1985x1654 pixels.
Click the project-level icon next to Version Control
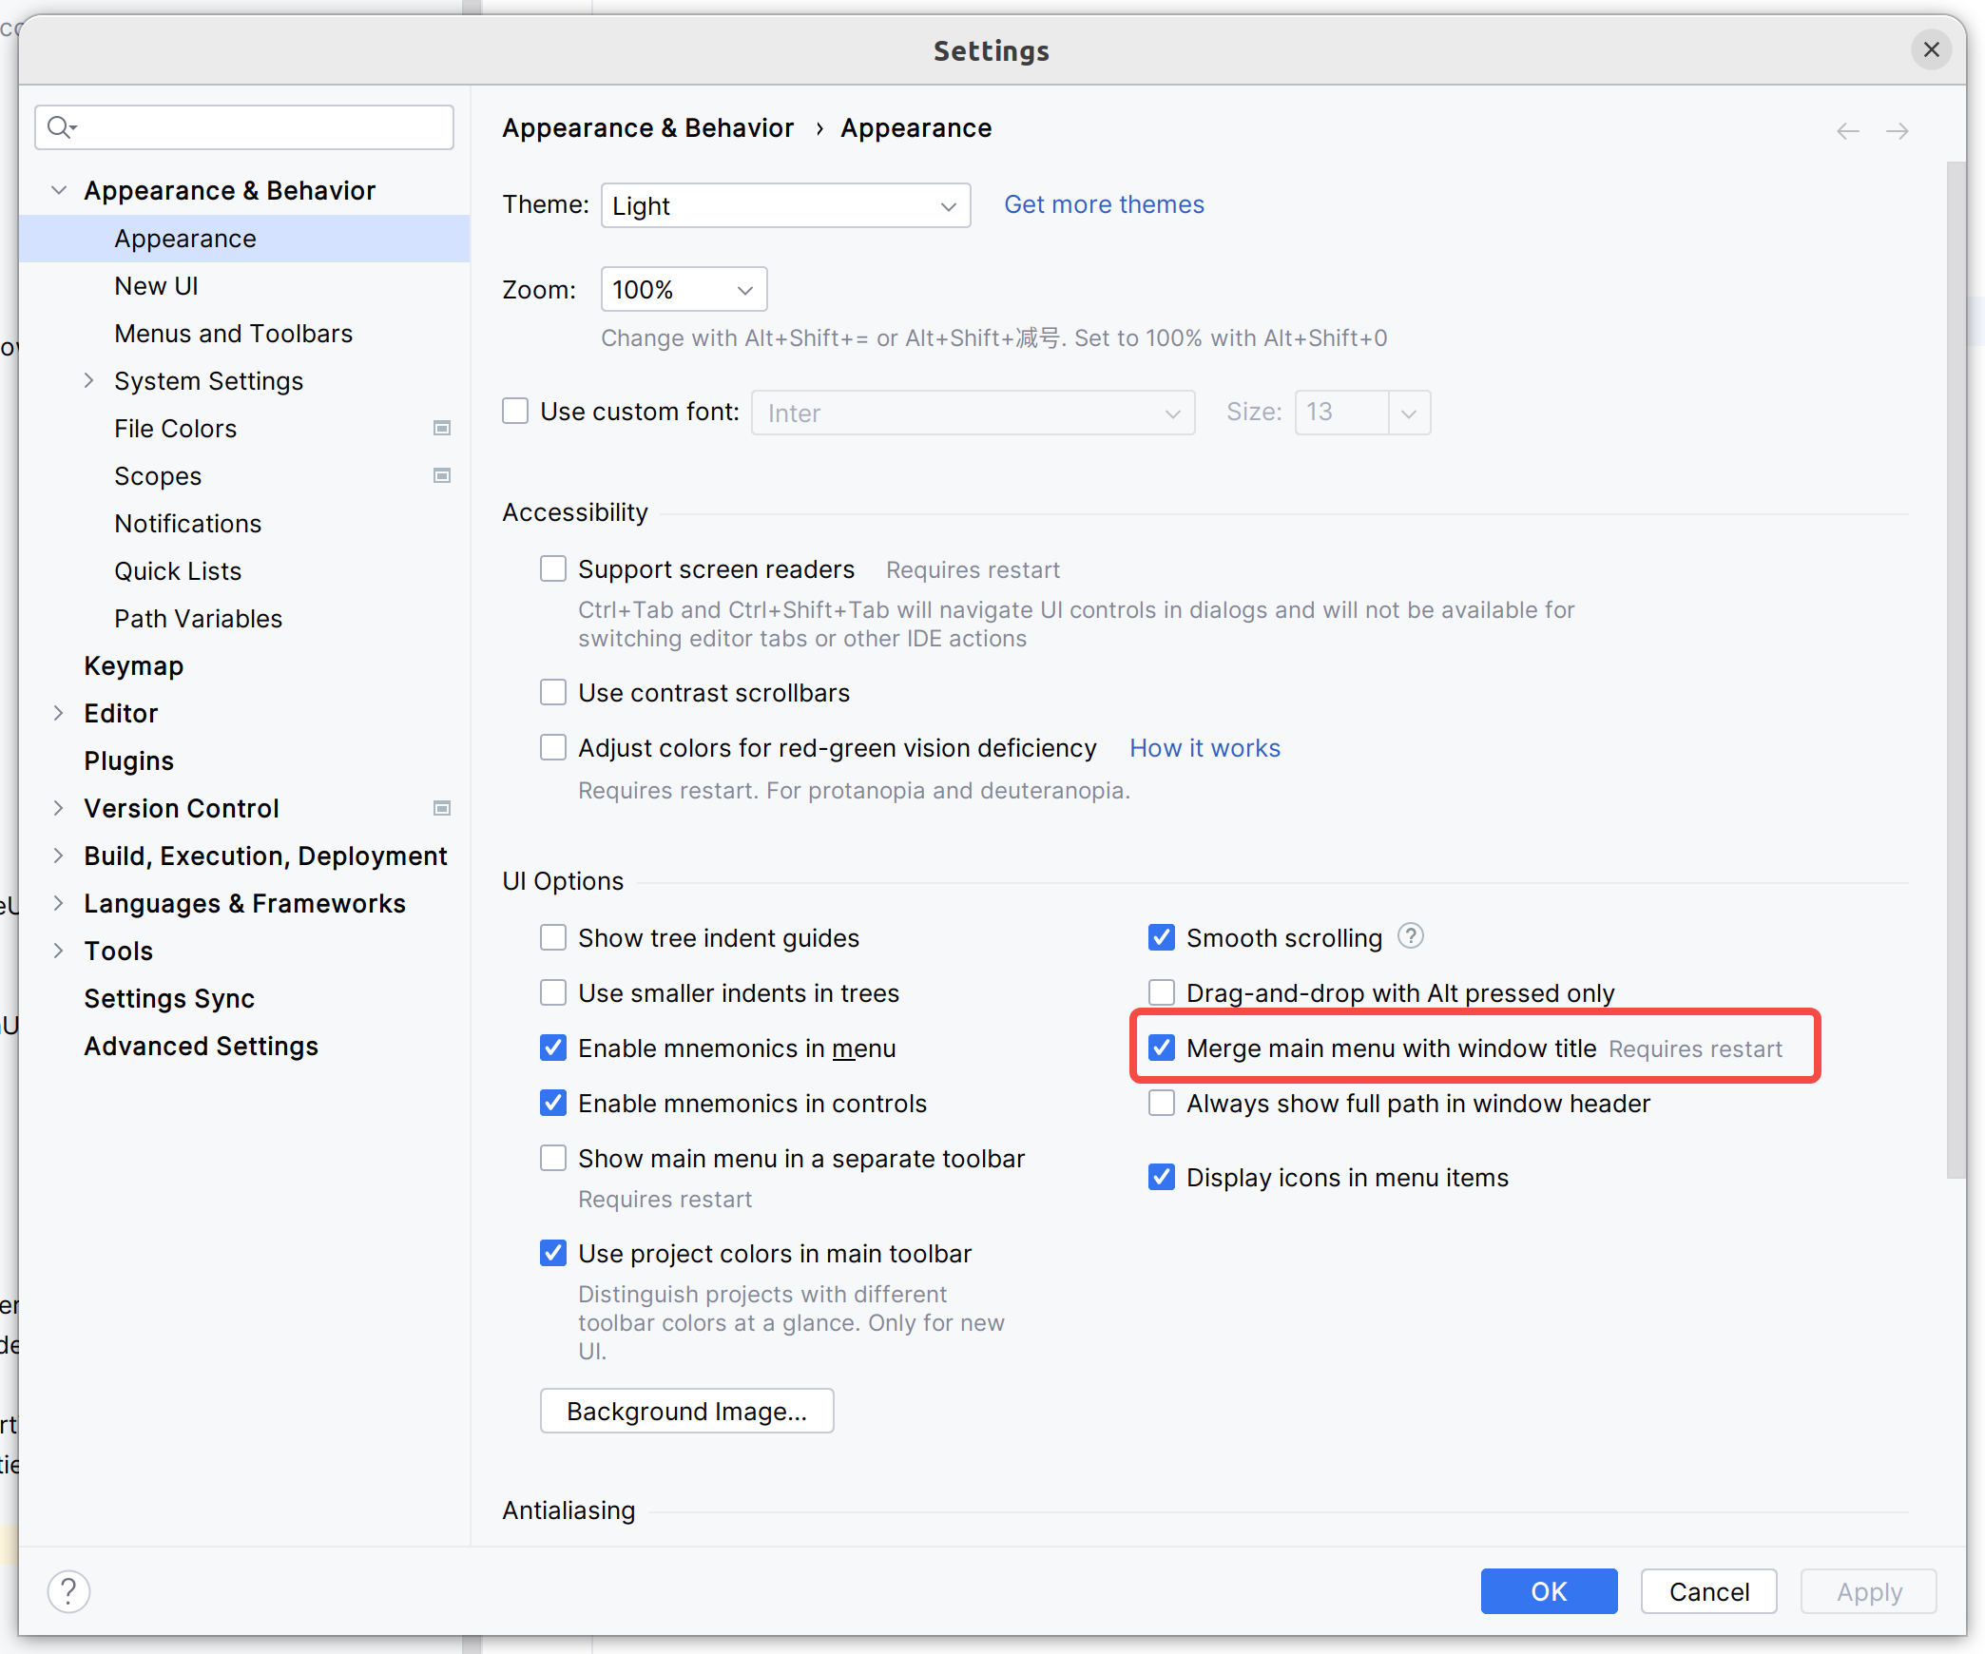pos(442,808)
